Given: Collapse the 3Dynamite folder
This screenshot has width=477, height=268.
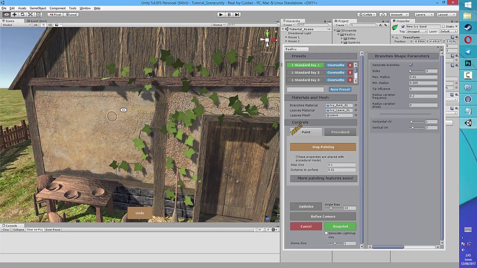Looking at the screenshot, I should [x=335, y=31].
